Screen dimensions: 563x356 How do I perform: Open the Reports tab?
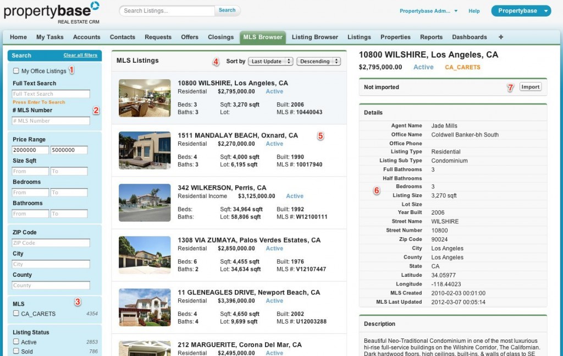tap(431, 37)
